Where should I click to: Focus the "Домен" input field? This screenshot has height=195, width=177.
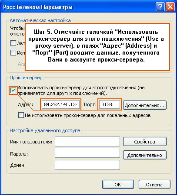(x=87, y=165)
